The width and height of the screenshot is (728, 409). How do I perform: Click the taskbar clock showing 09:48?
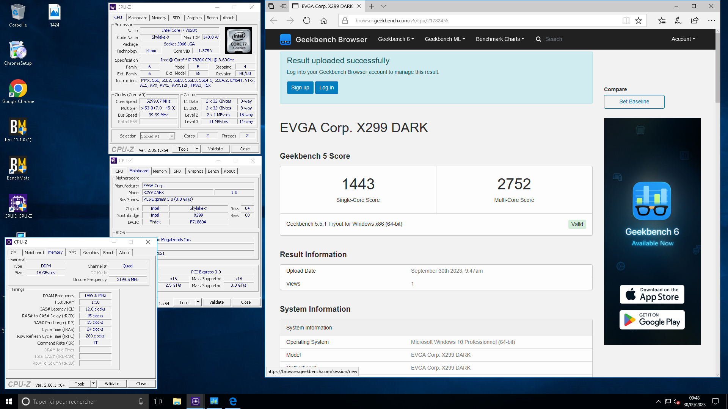pos(694,401)
